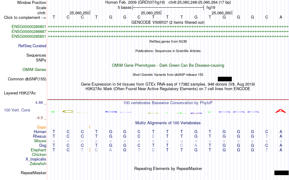Screen dimensions: 289x180
Task: Click the black dbSNP variant block
Action: 225,79
